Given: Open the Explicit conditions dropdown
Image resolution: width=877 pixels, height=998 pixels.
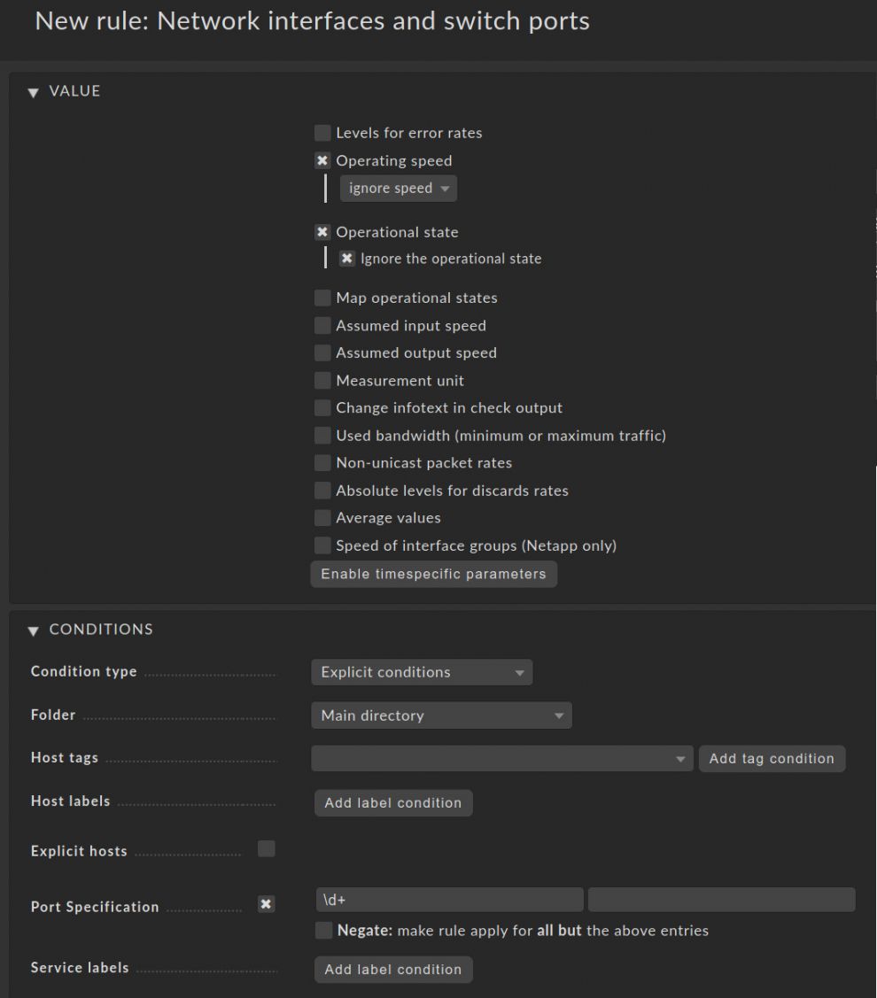Looking at the screenshot, I should coord(422,672).
